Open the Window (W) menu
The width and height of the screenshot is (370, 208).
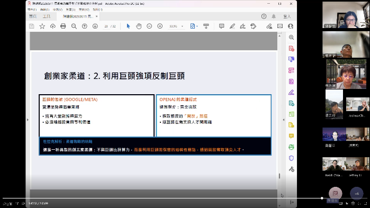pos(84,10)
